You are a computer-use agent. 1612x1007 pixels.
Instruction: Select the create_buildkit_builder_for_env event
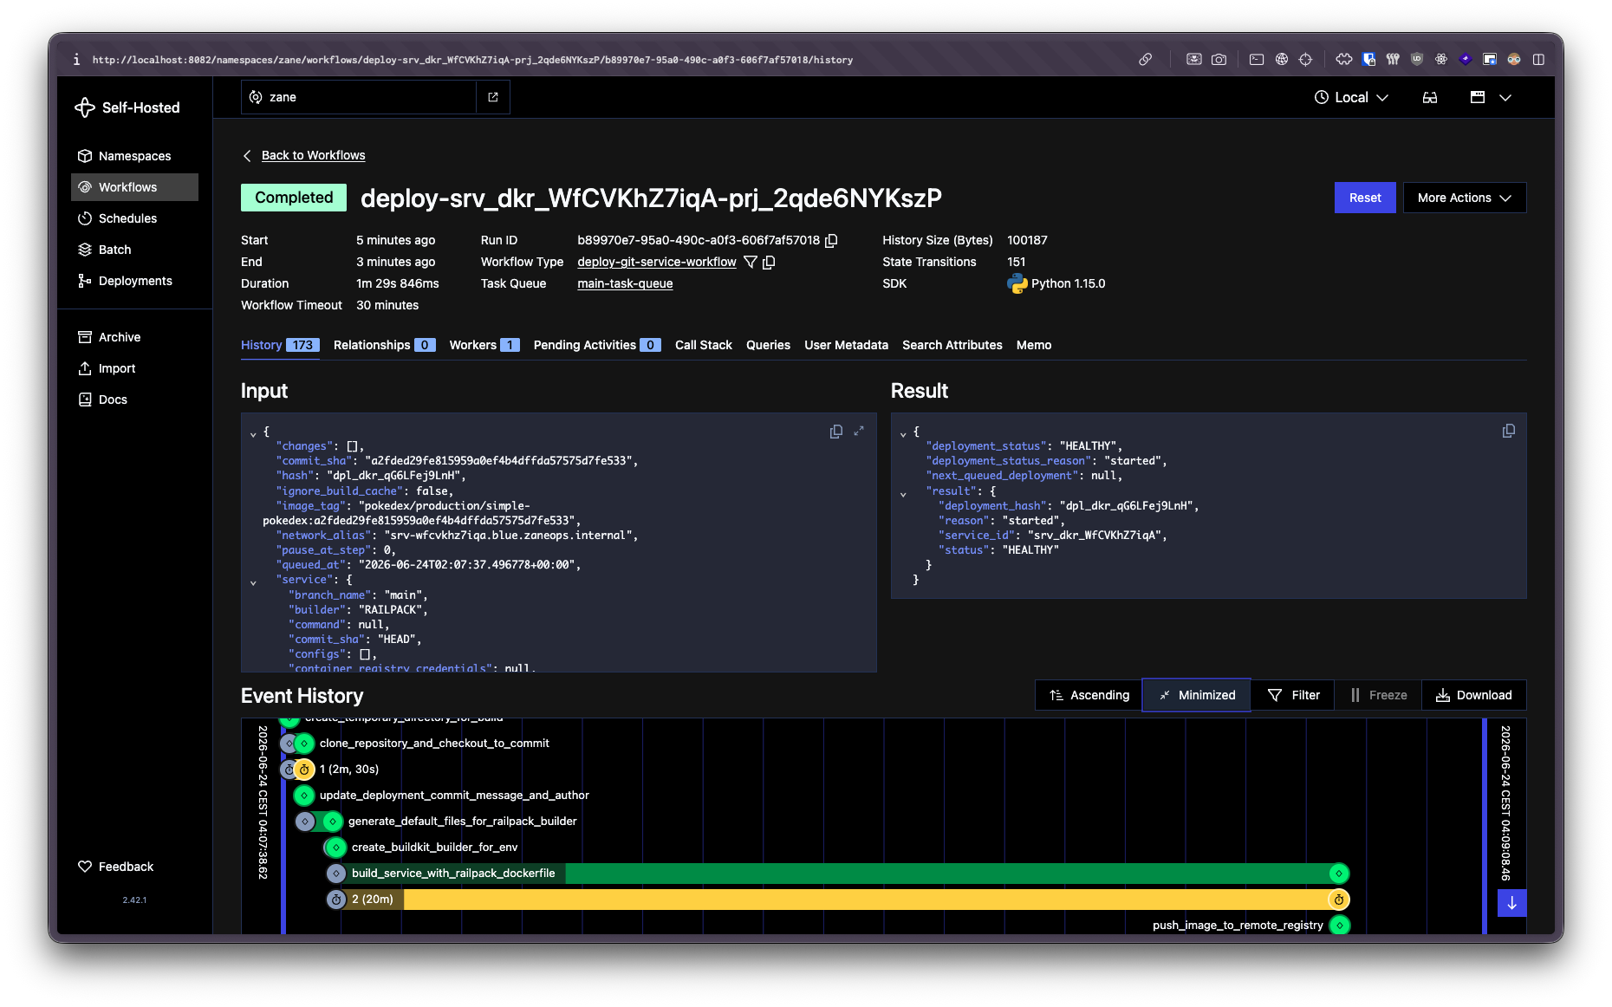(435, 848)
